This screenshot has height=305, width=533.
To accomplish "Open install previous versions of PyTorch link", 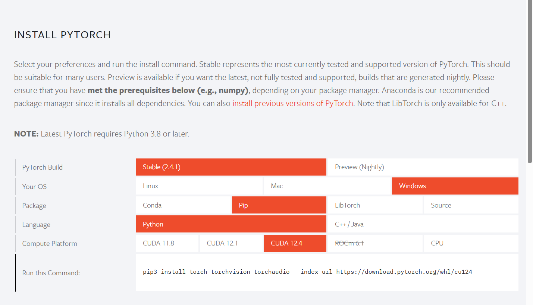I will click(293, 103).
